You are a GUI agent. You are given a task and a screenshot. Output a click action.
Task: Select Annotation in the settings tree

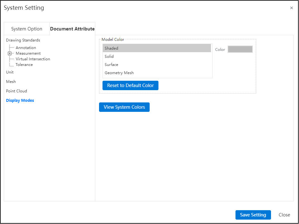(x=26, y=48)
